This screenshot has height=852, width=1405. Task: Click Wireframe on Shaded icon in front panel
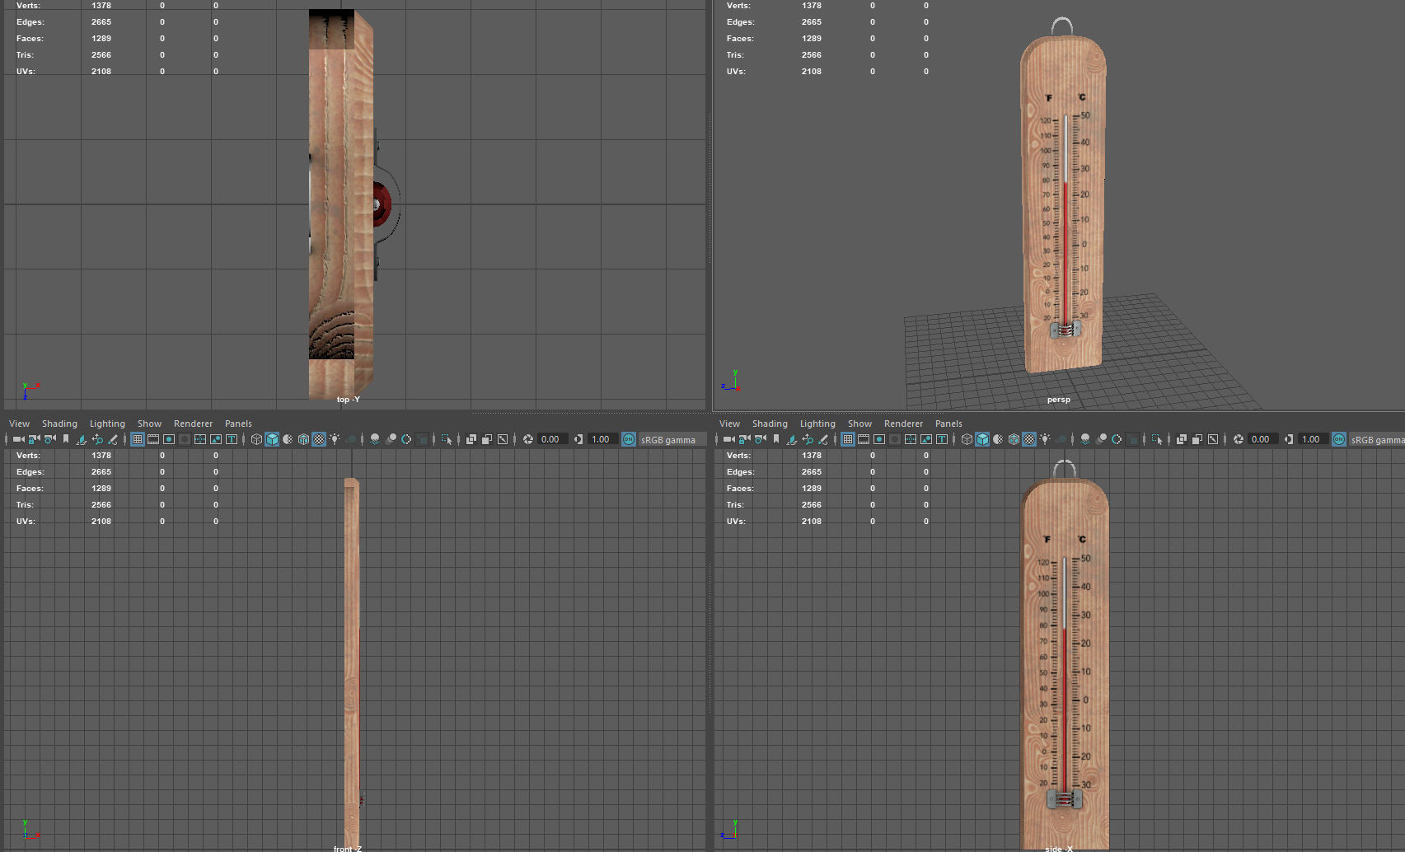point(303,439)
